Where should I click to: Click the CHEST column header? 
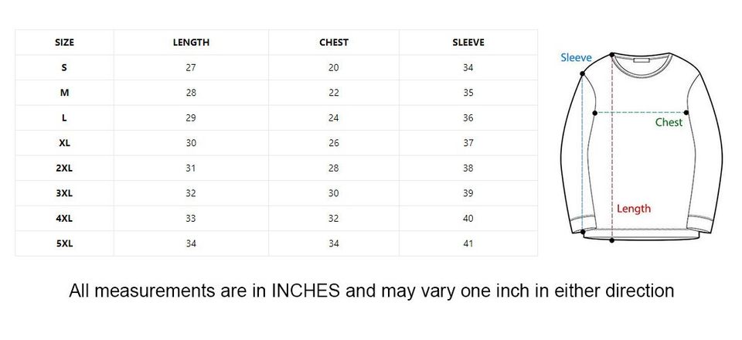[x=334, y=42]
